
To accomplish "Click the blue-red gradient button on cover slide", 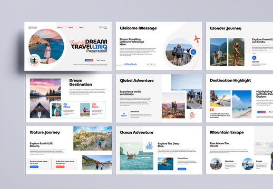I will (x=89, y=60).
